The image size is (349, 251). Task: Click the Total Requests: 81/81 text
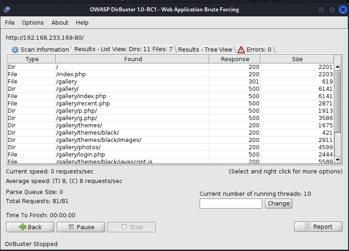coord(37,201)
